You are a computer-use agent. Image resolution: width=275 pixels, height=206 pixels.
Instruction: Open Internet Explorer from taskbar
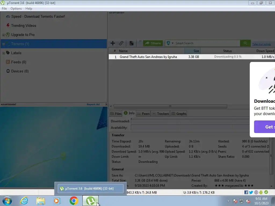[24, 201]
